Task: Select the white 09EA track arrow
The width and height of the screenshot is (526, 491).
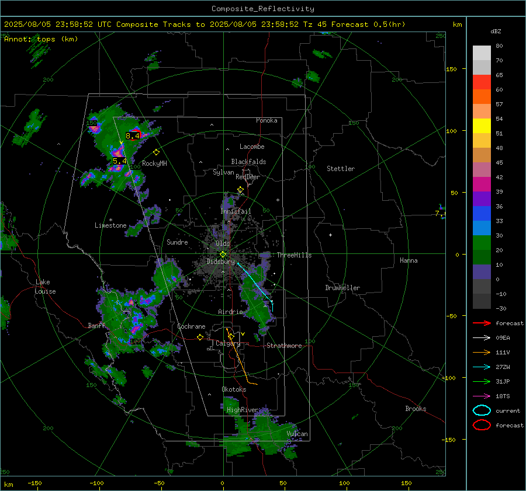Action: coord(482,338)
